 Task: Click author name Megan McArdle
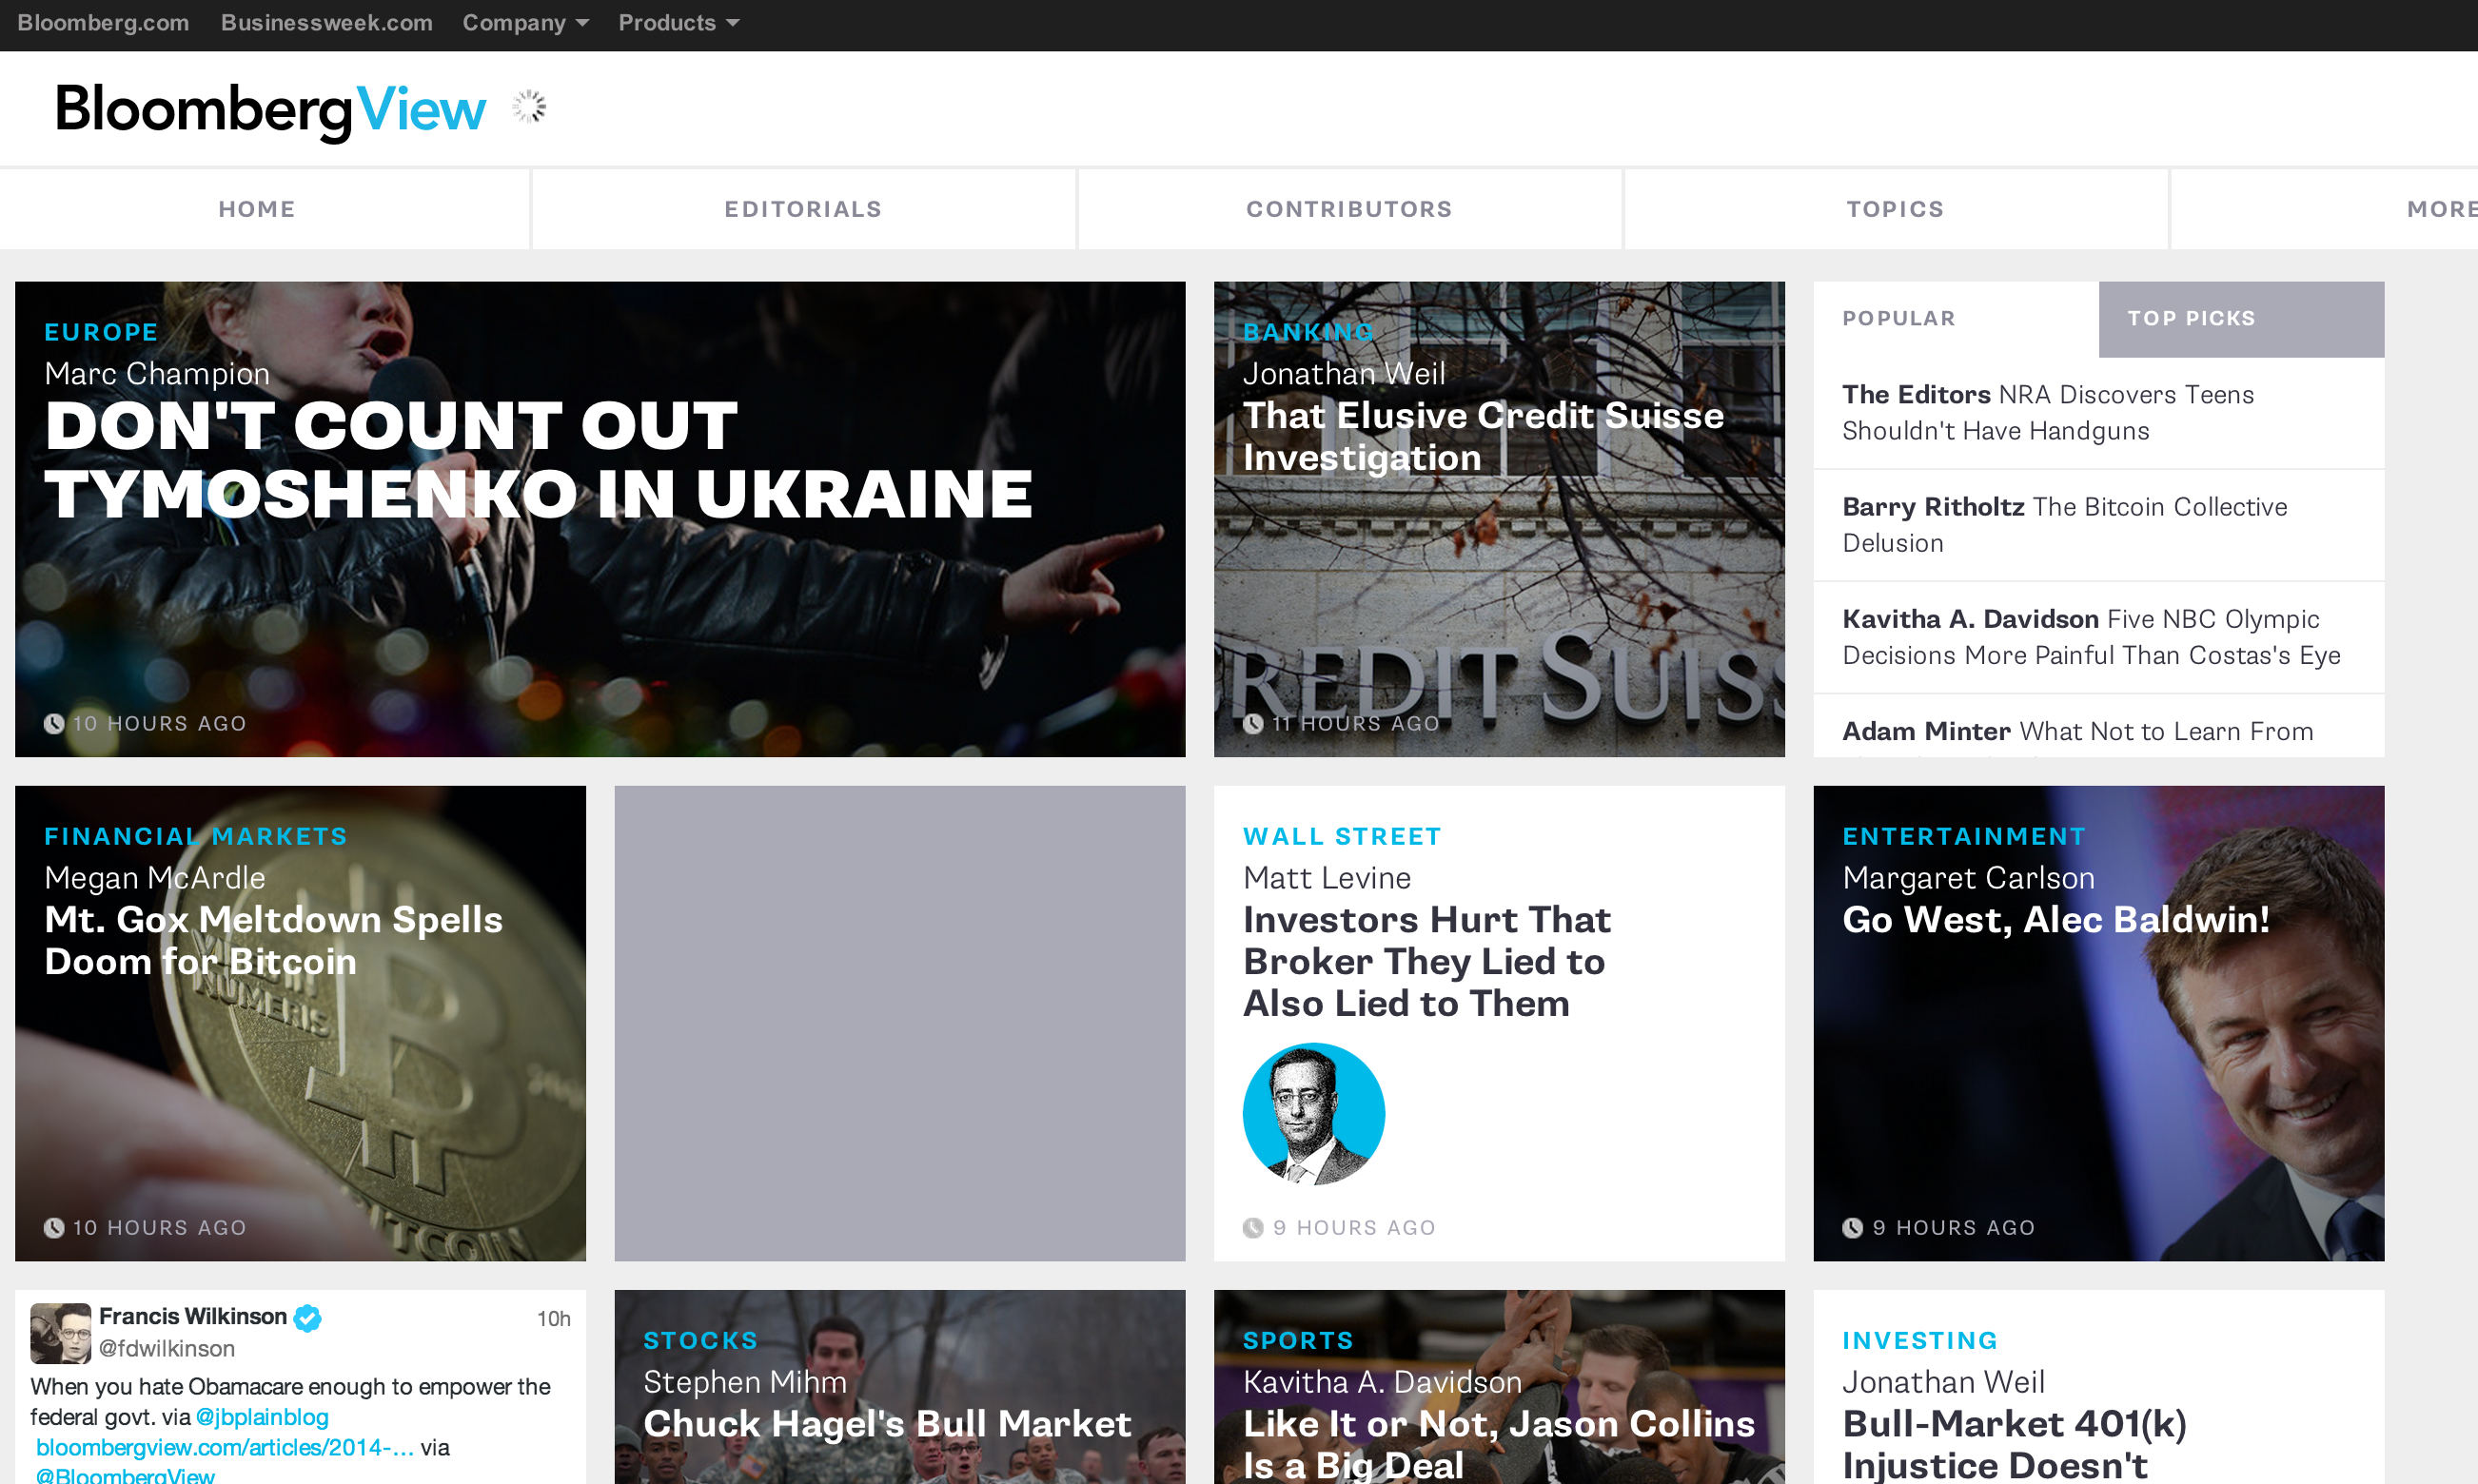pyautogui.click(x=155, y=878)
